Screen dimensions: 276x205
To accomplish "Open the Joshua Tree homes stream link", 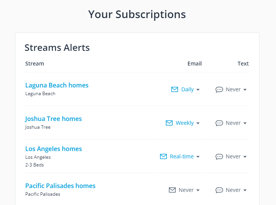I will [54, 119].
